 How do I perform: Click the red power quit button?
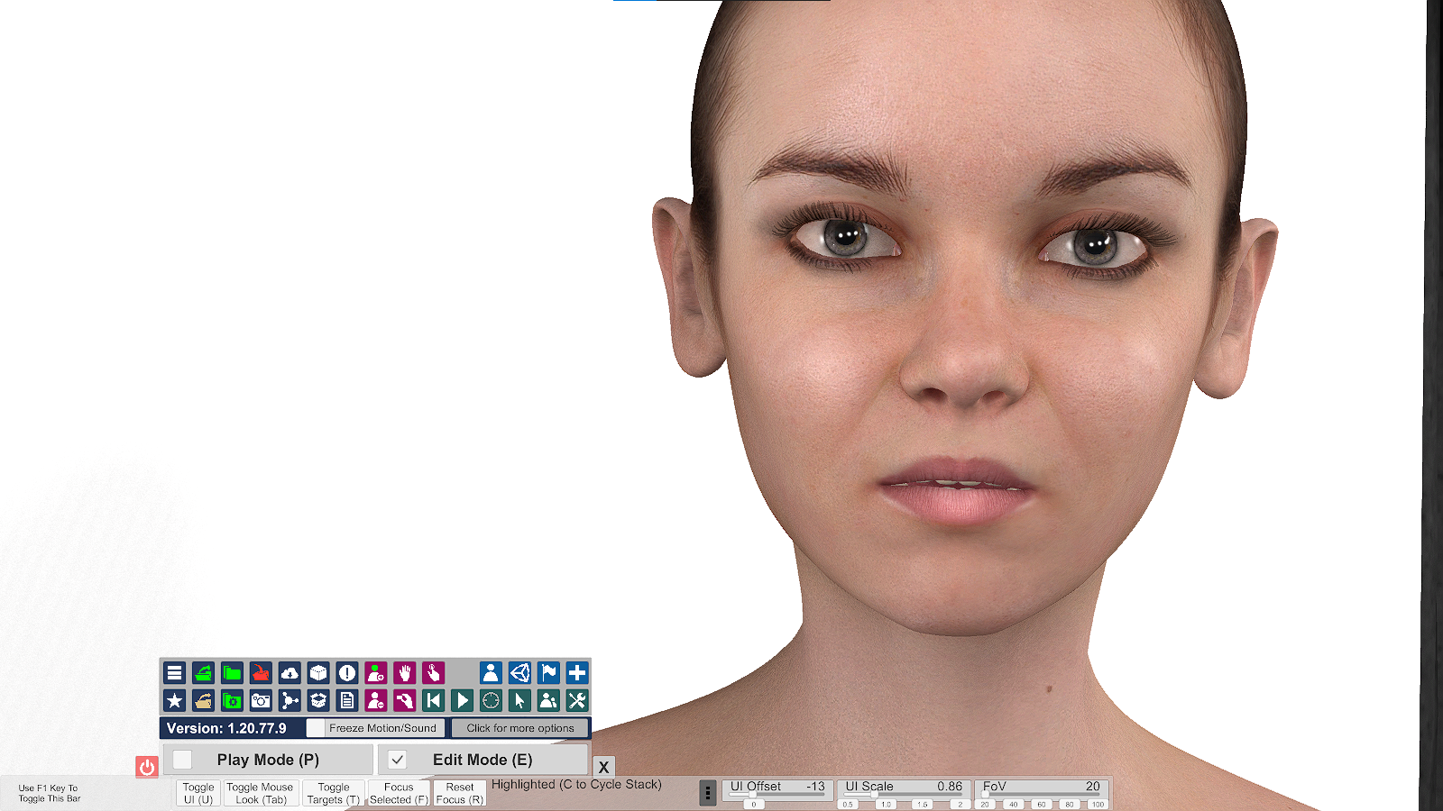coord(147,767)
